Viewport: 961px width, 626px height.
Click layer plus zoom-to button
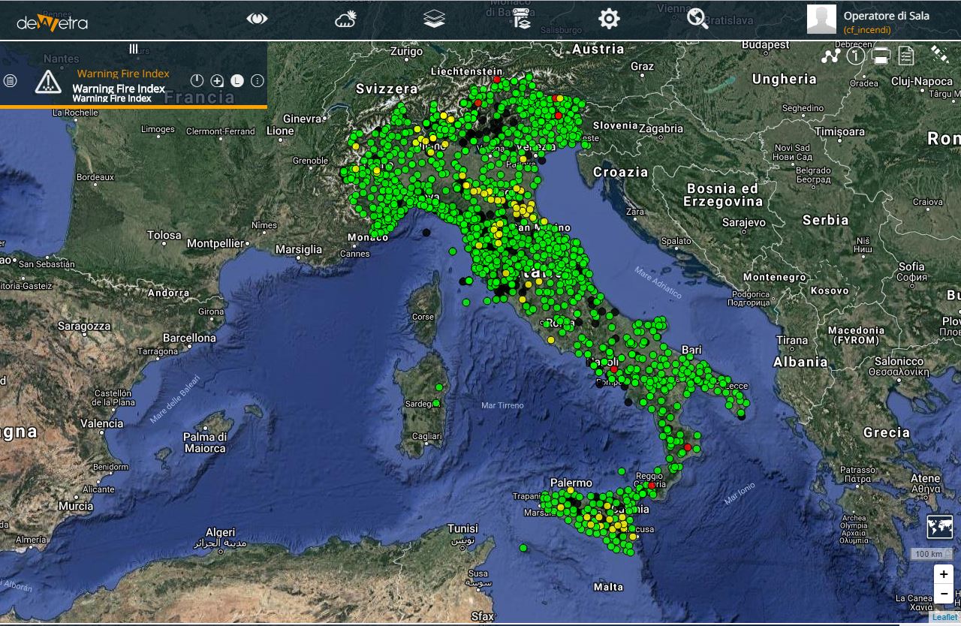tap(217, 80)
